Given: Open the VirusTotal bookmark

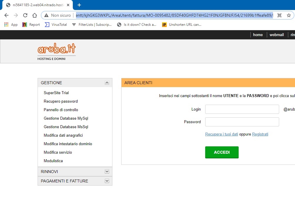Looking at the screenshot, I should tap(56, 25).
